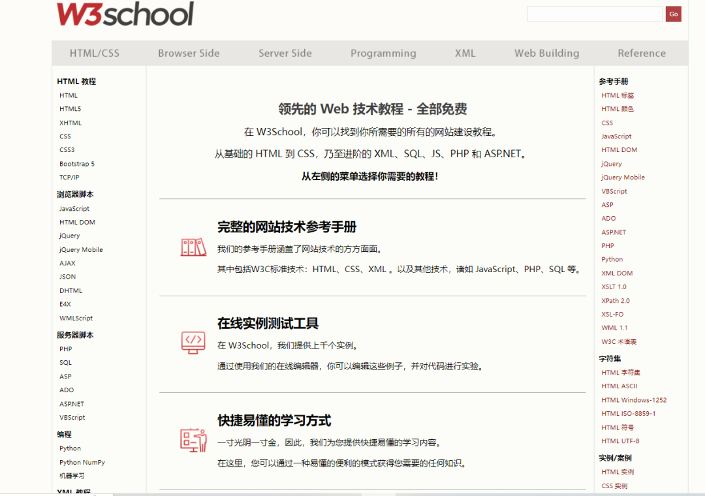705x496 pixels.
Task: Click the reference manual books icon
Action: pyautogui.click(x=193, y=247)
